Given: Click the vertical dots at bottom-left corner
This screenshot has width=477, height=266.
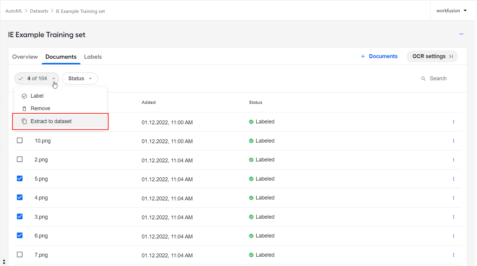Looking at the screenshot, I should point(4,262).
